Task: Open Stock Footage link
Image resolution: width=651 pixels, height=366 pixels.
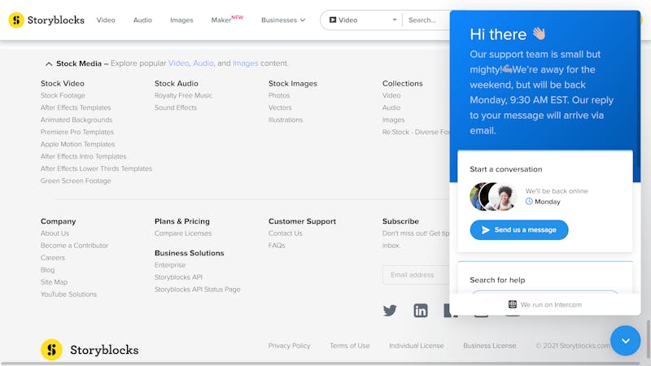Action: 63,95
